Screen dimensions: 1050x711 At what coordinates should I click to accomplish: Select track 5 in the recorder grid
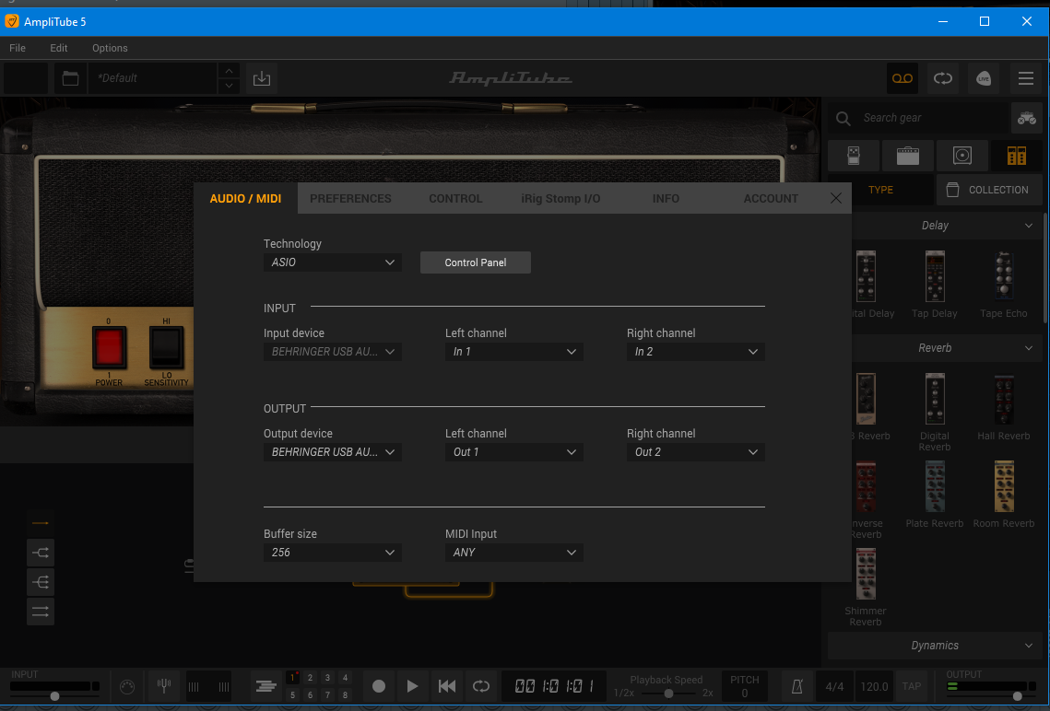pos(292,695)
